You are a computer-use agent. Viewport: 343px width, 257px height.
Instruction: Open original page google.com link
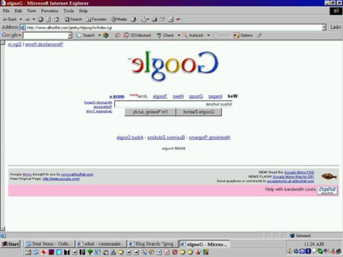[x=61, y=179]
